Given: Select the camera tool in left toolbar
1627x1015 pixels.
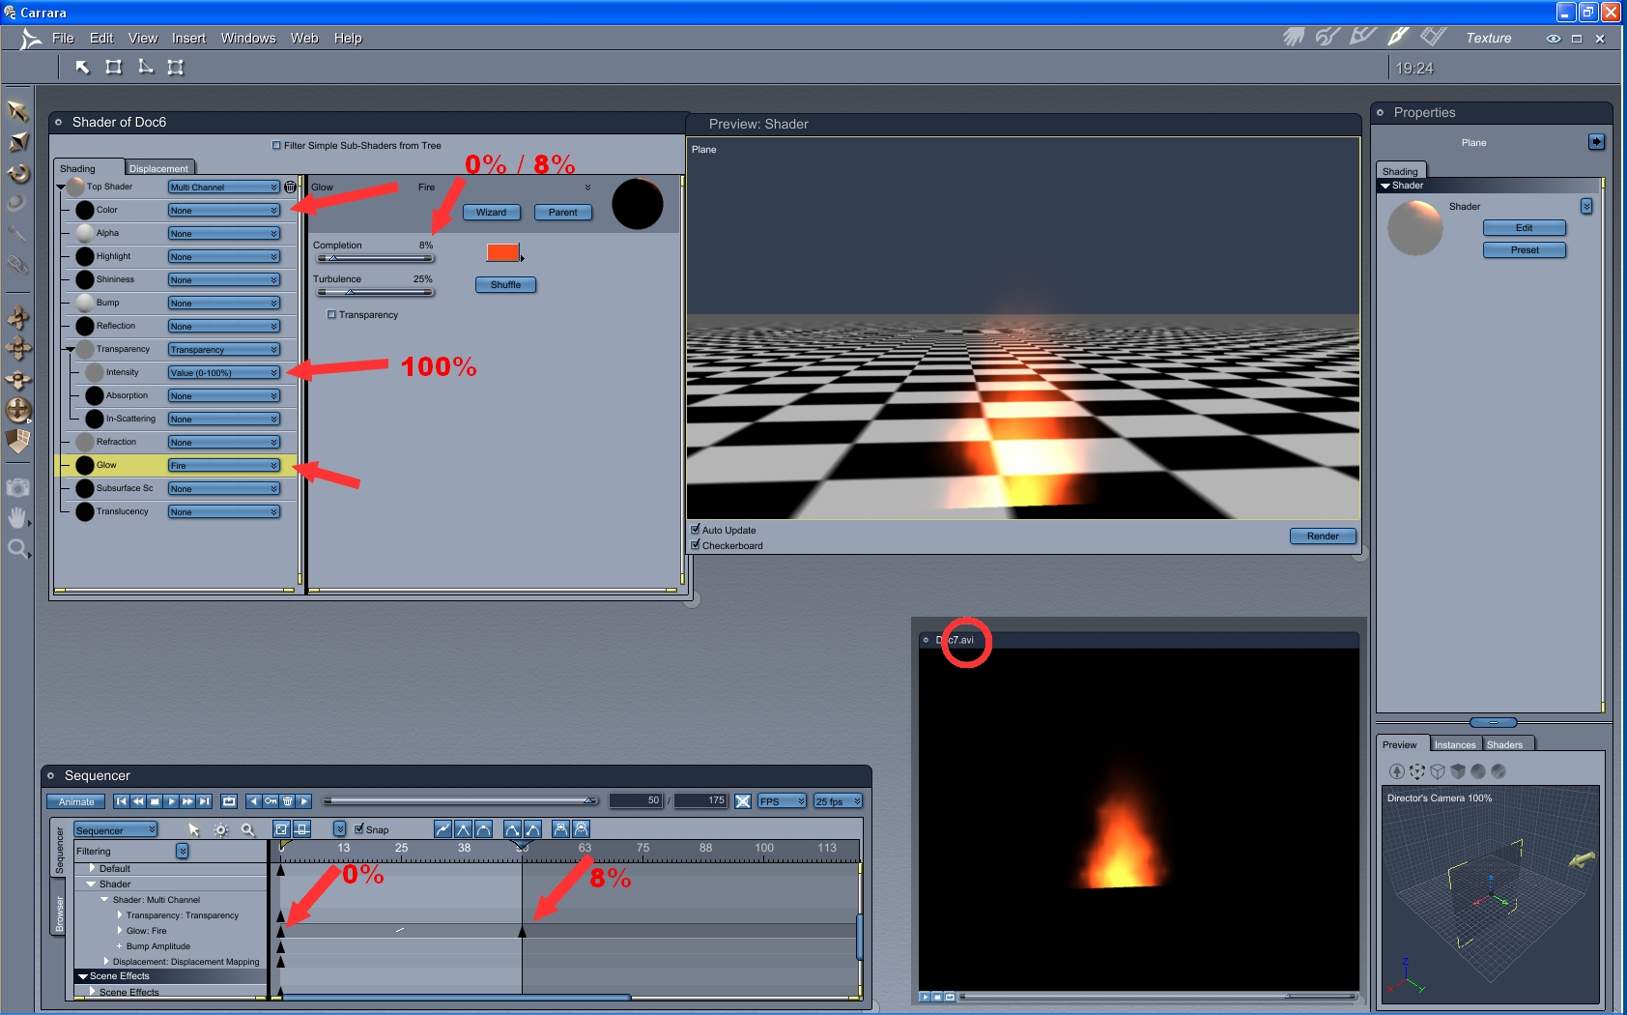Looking at the screenshot, I should pos(17,488).
